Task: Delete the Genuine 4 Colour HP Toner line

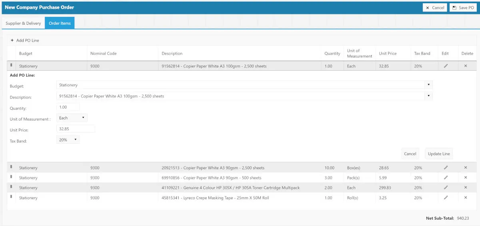Action: [x=466, y=188]
